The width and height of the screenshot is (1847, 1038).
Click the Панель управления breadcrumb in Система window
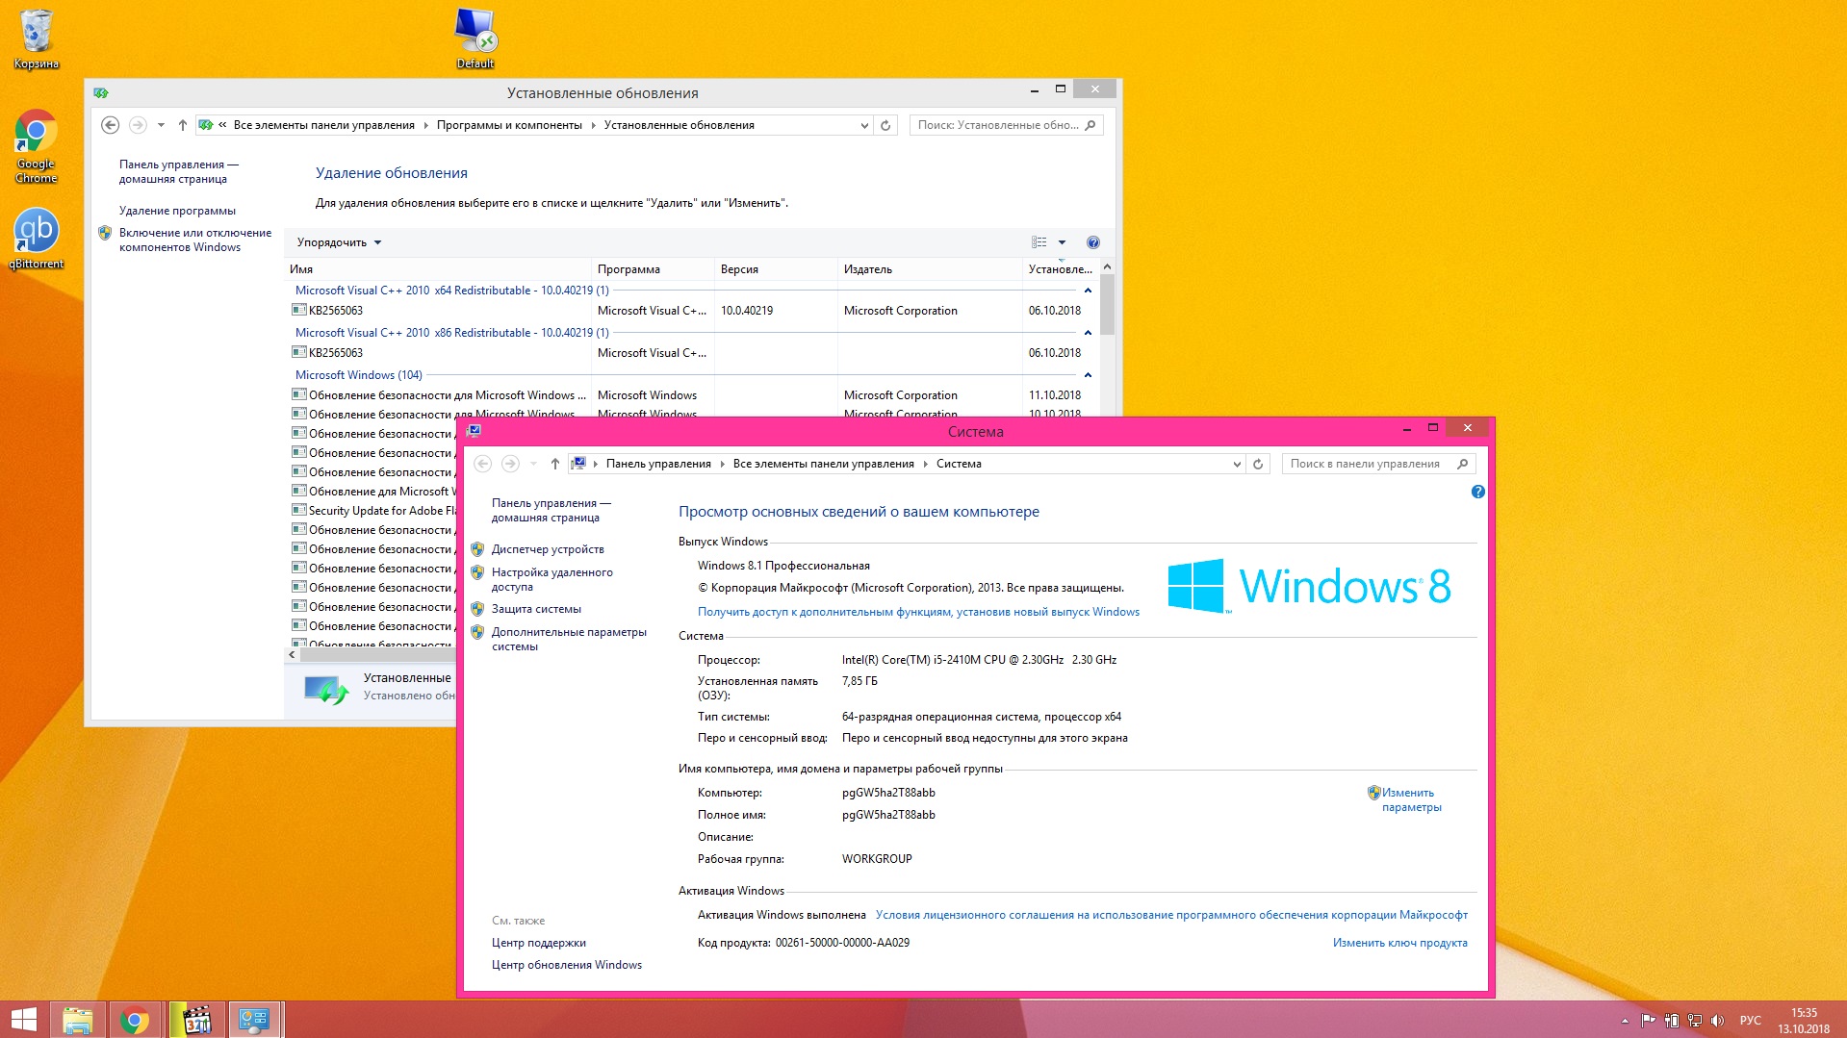click(658, 464)
